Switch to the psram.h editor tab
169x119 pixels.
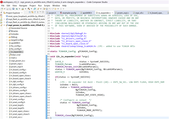pos(51,13)
